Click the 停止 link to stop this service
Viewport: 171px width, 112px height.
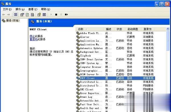click(32, 36)
